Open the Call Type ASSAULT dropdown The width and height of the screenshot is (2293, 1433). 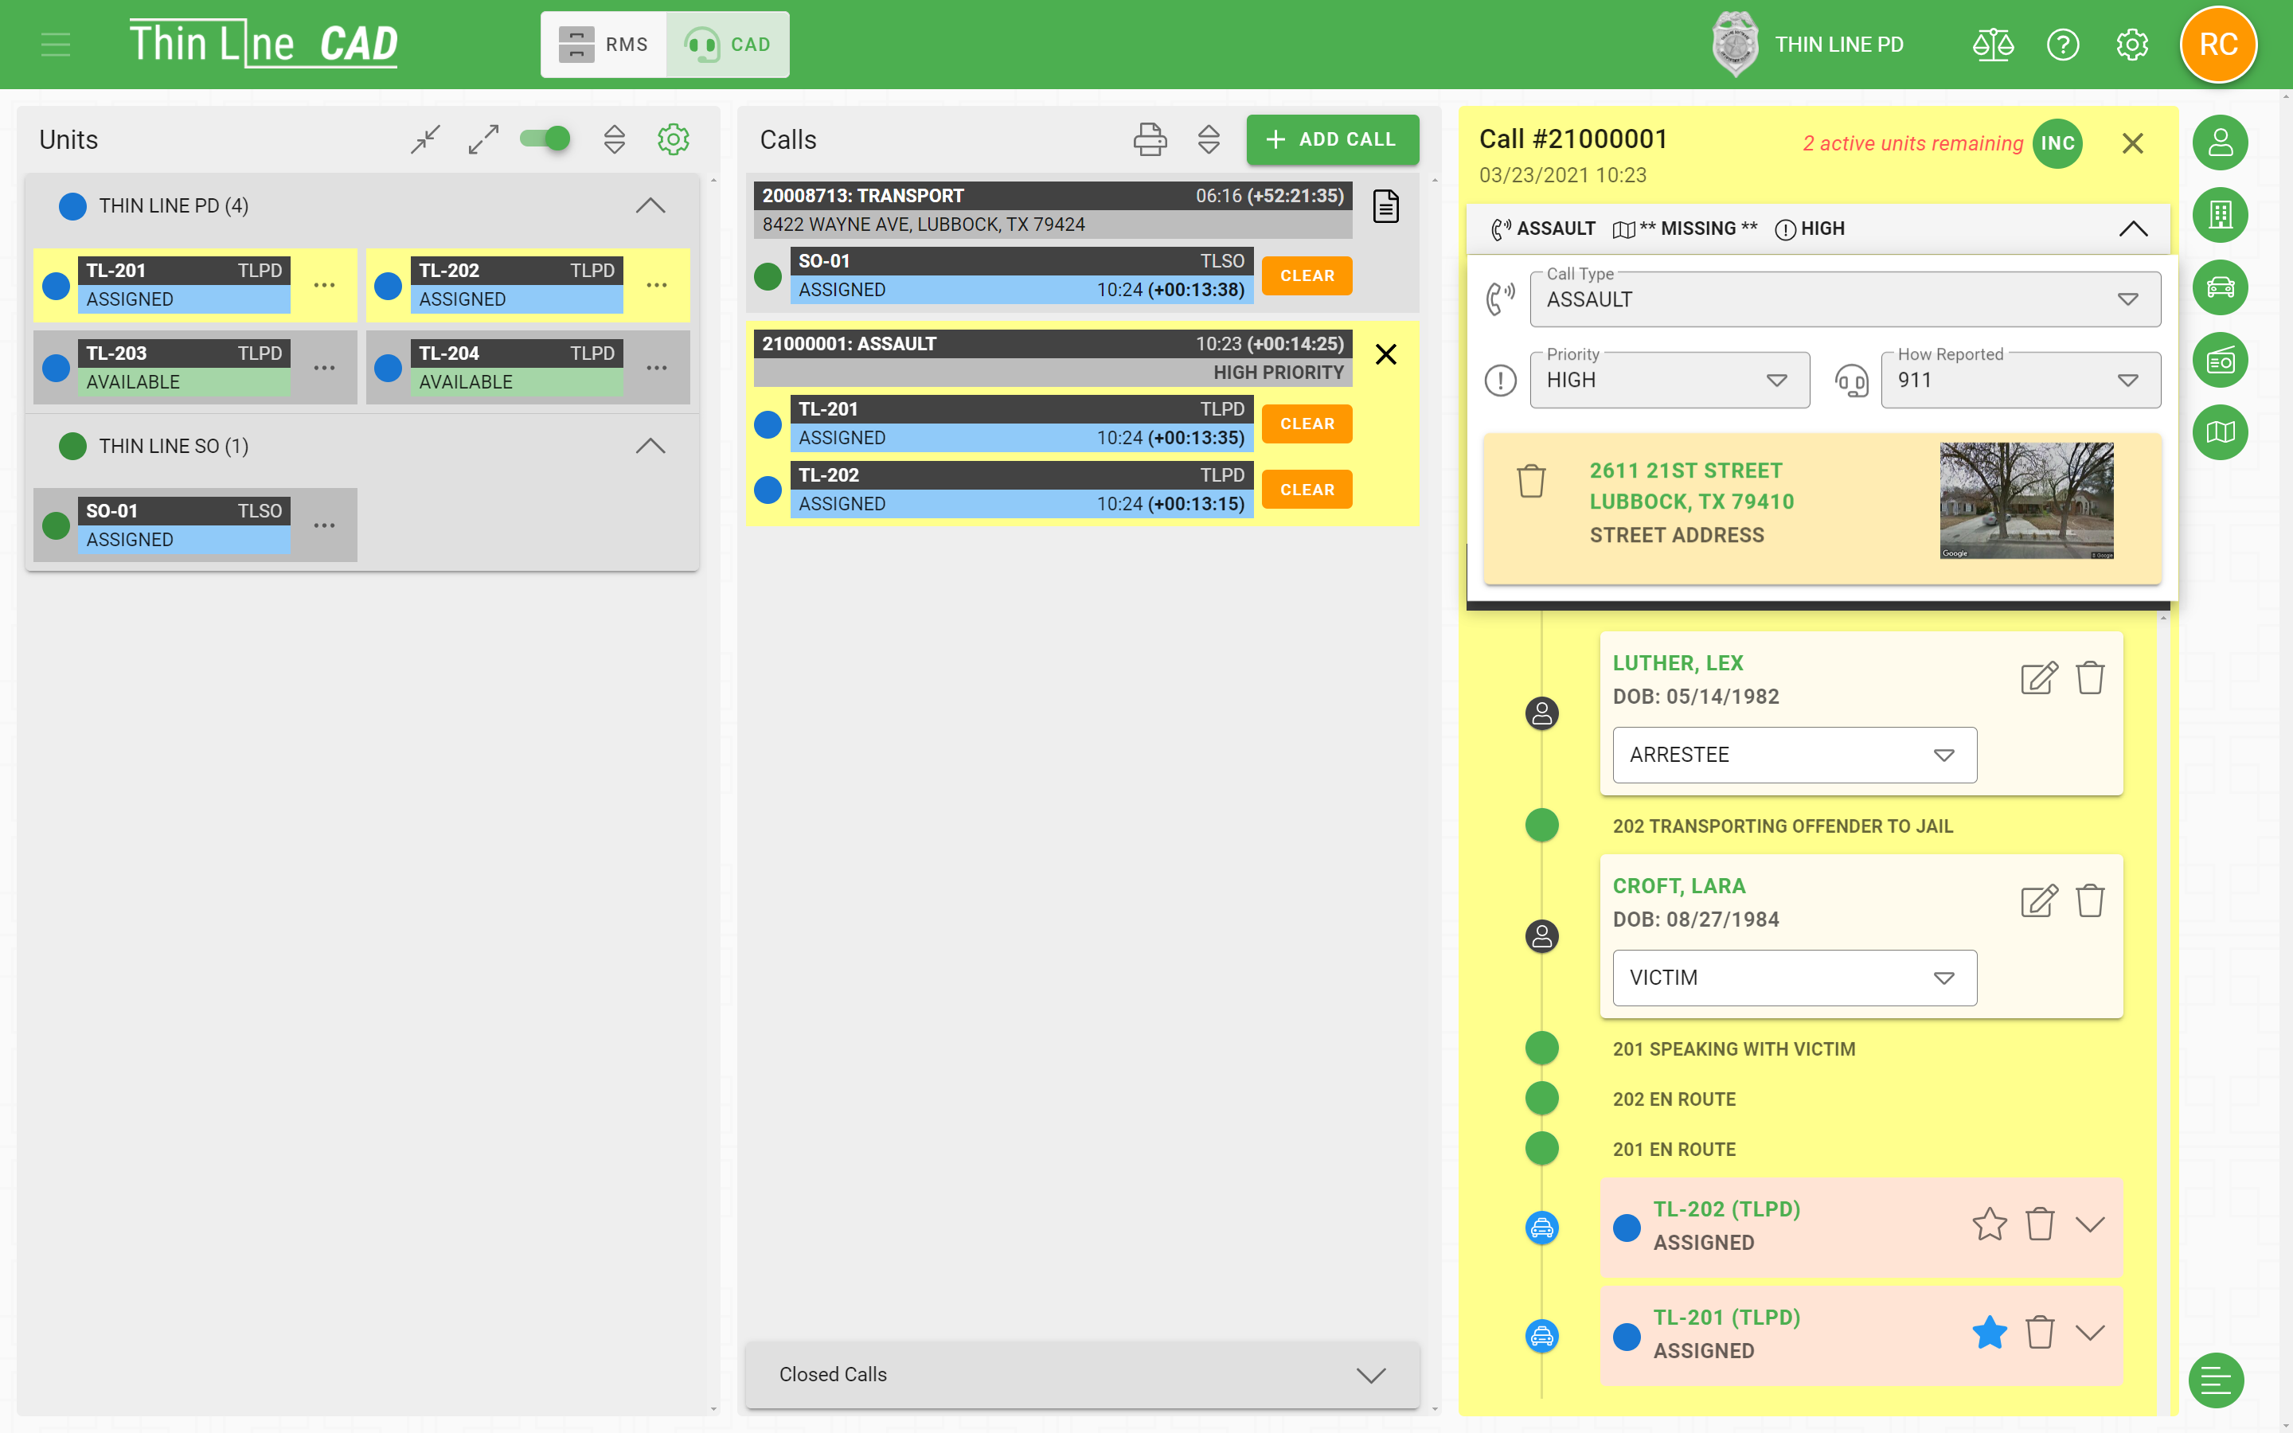(1844, 299)
